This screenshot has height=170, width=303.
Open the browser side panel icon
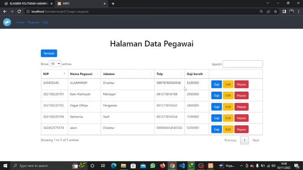tap(284, 11)
